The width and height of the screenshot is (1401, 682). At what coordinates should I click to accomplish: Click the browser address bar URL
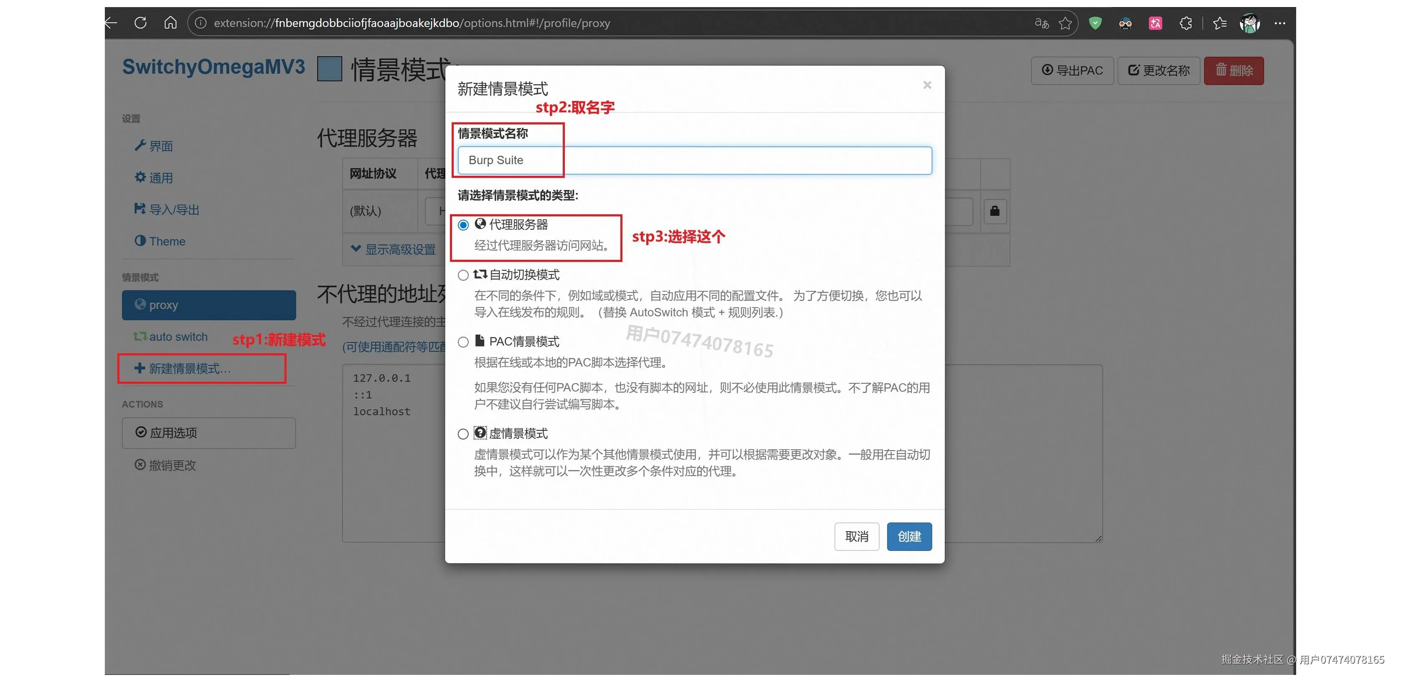coord(412,23)
